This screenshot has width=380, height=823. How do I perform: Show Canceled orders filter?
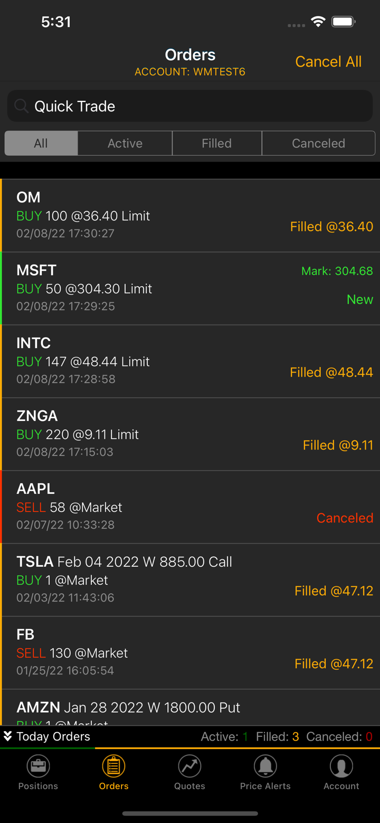[318, 143]
